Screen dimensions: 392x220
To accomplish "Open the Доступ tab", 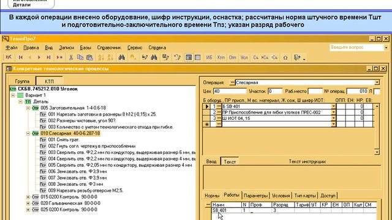I will click(328, 196).
